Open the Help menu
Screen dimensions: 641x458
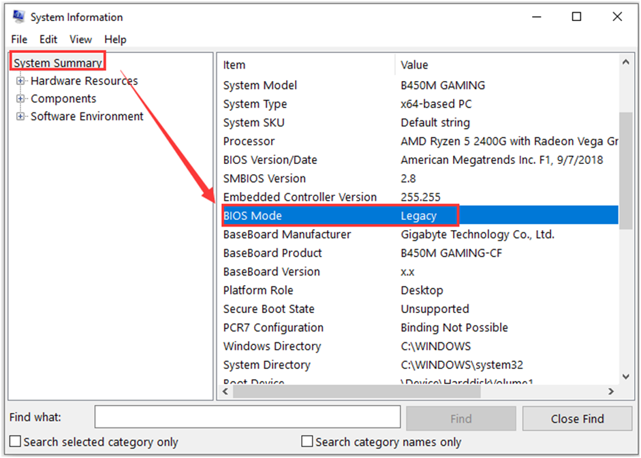(115, 39)
